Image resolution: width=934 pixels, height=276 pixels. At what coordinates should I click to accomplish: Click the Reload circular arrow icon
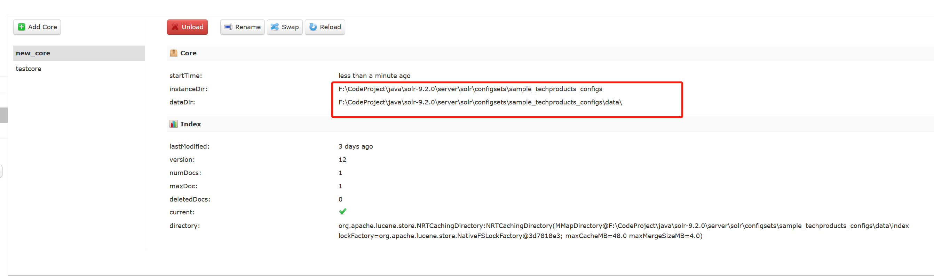point(313,27)
